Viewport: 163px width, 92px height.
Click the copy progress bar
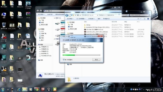tap(81, 55)
